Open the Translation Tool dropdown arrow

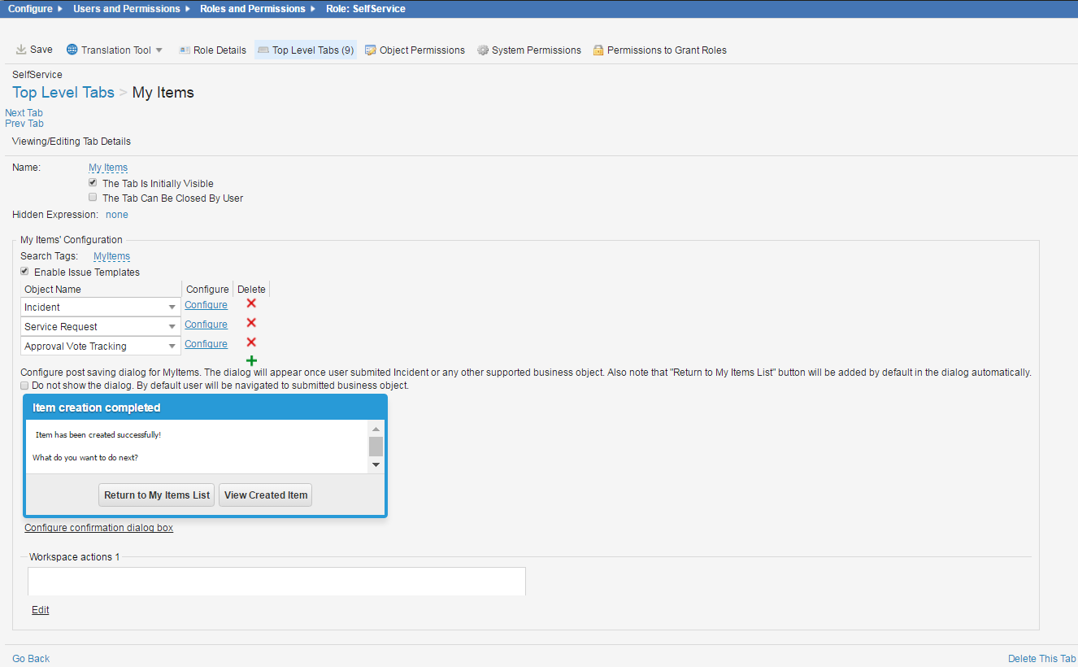[159, 50]
